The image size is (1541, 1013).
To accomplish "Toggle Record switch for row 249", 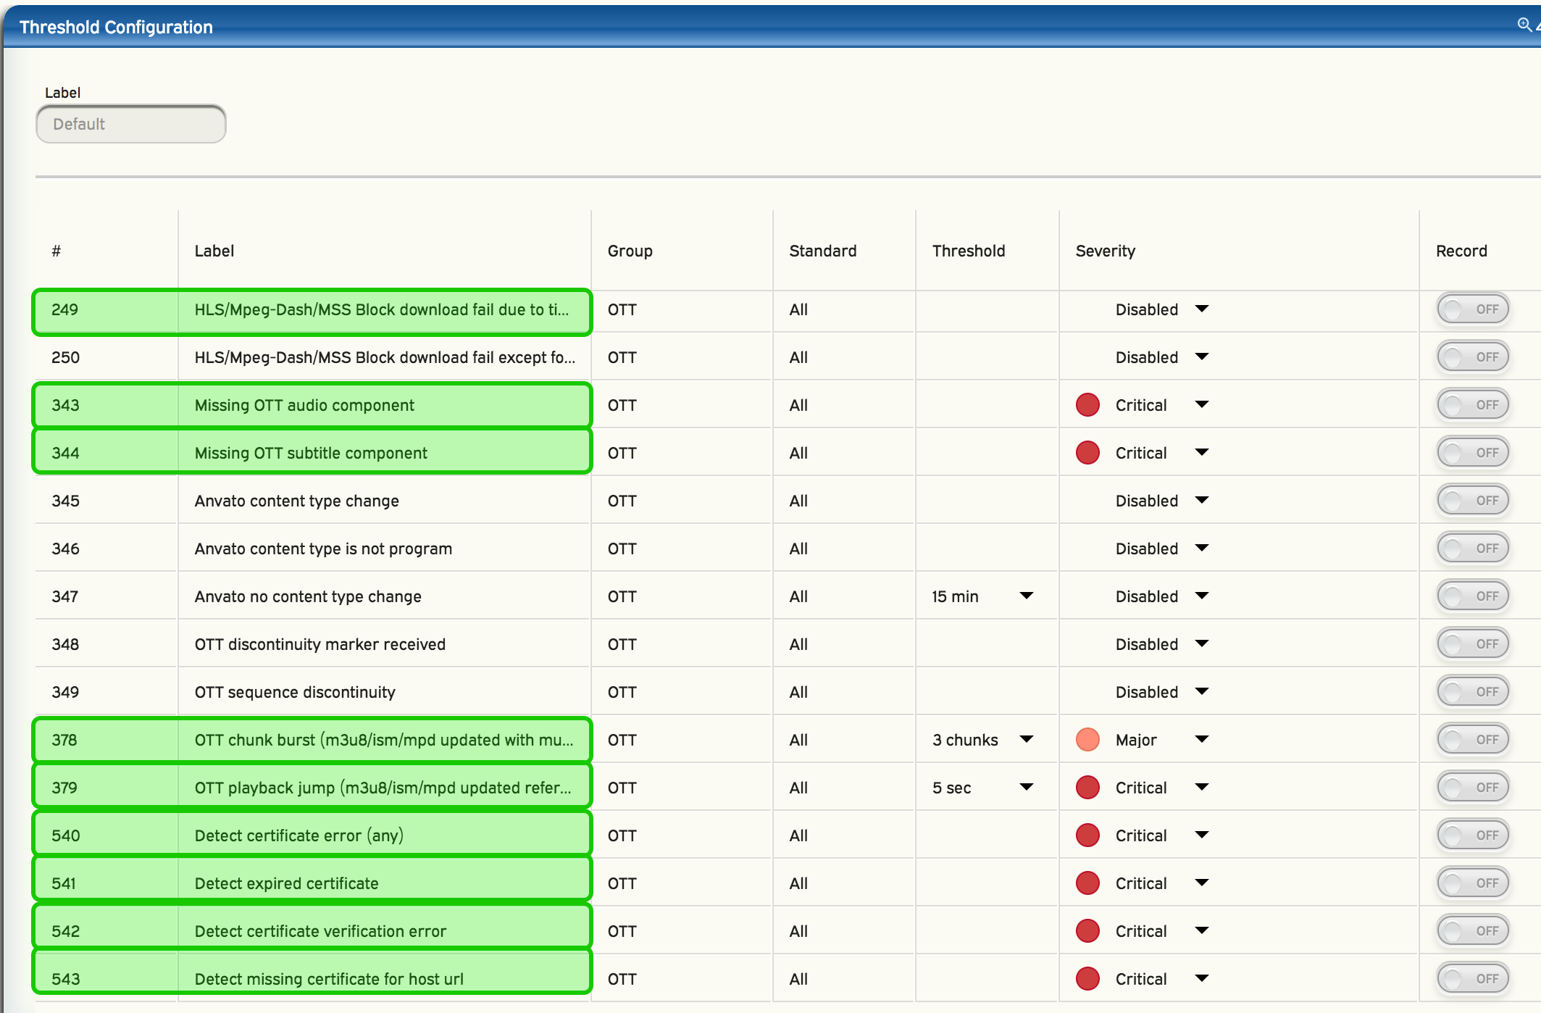I will (x=1473, y=309).
